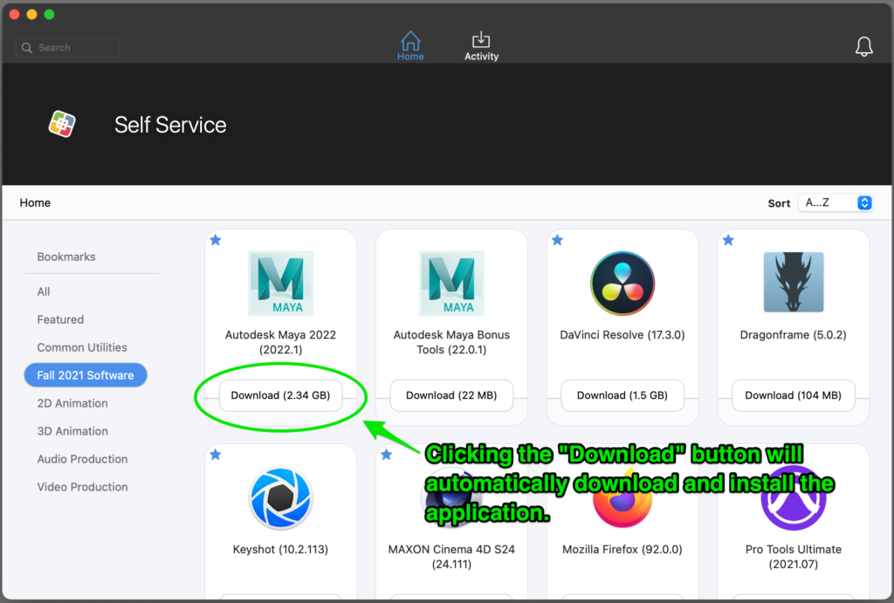The height and width of the screenshot is (603, 894).
Task: Click Download (22 MB) for Maya Bonus Tools
Action: tap(451, 395)
